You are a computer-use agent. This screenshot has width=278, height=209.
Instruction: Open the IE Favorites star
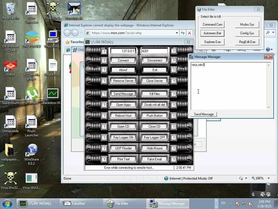pyautogui.click(x=67, y=42)
